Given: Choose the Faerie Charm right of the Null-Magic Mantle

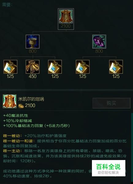Looking at the screenshot, I should [x=55, y=67].
